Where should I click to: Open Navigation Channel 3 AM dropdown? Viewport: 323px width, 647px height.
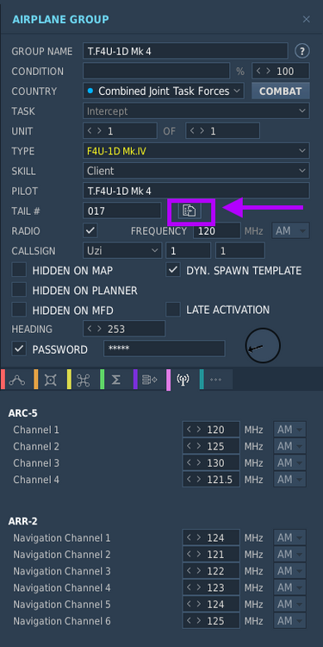pos(289,571)
